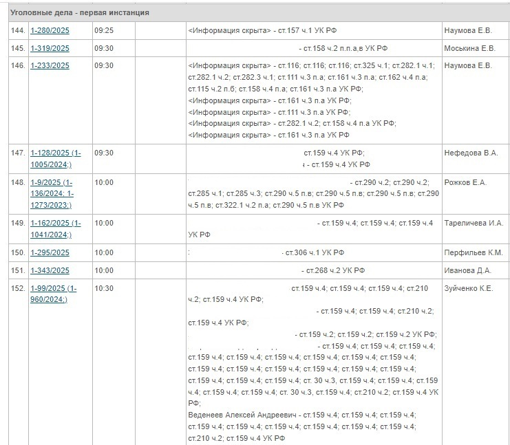Click the 10:30 hearing time cell
This screenshot has height=445, width=510.
pyautogui.click(x=104, y=289)
